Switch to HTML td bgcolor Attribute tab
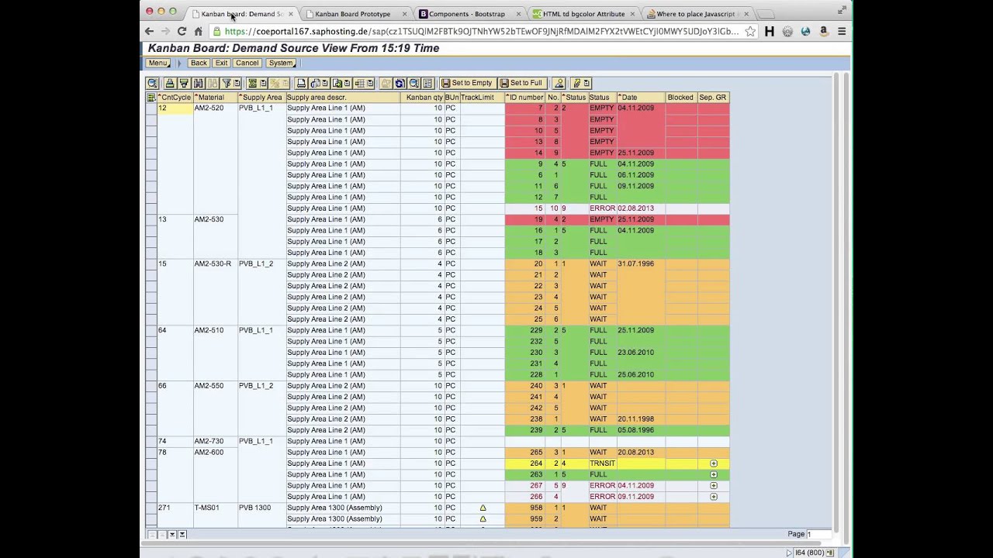The image size is (993, 558). pos(583,14)
